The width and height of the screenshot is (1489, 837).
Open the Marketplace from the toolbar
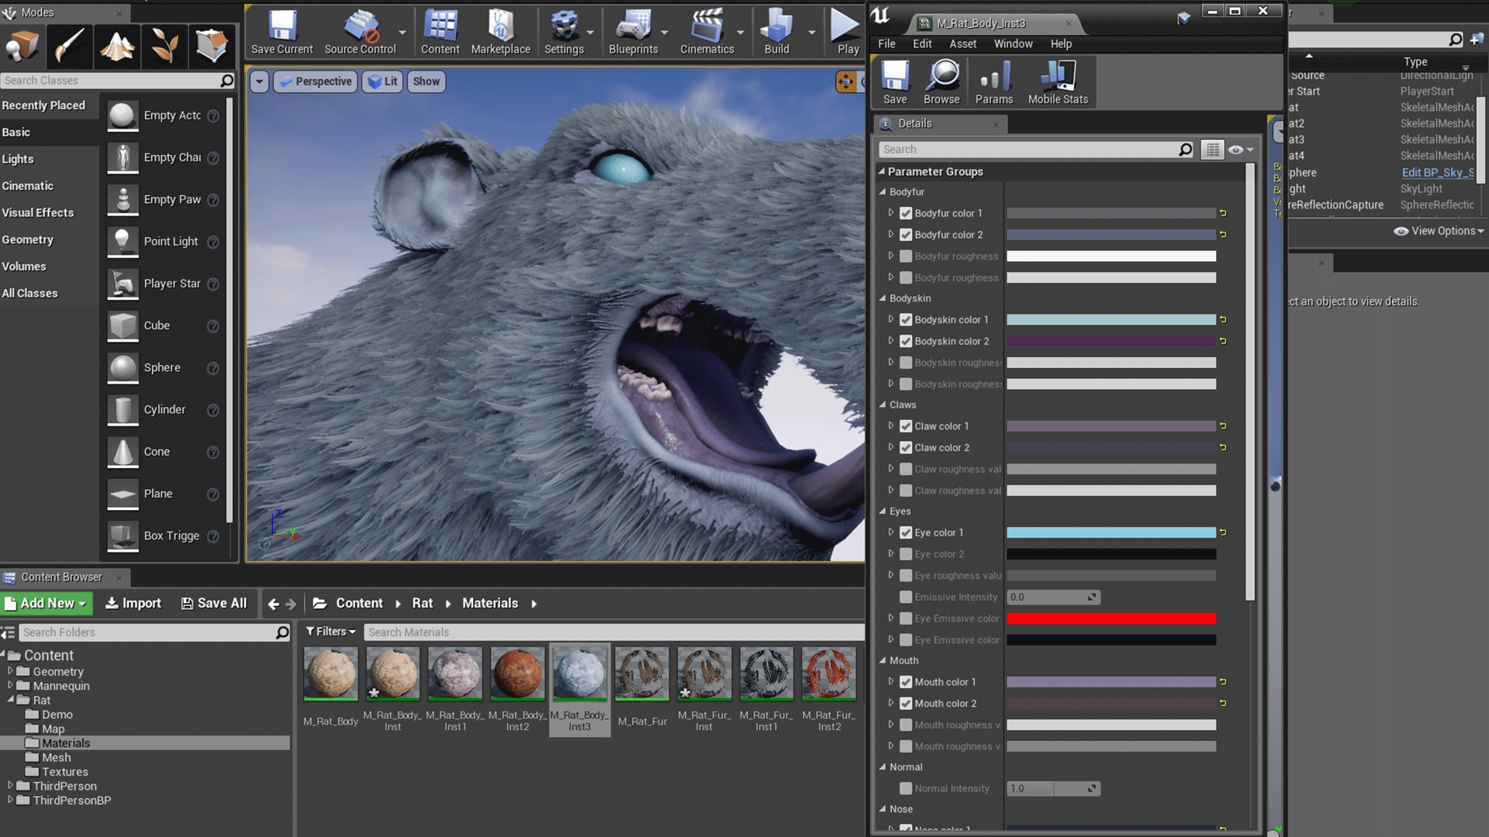tap(500, 31)
